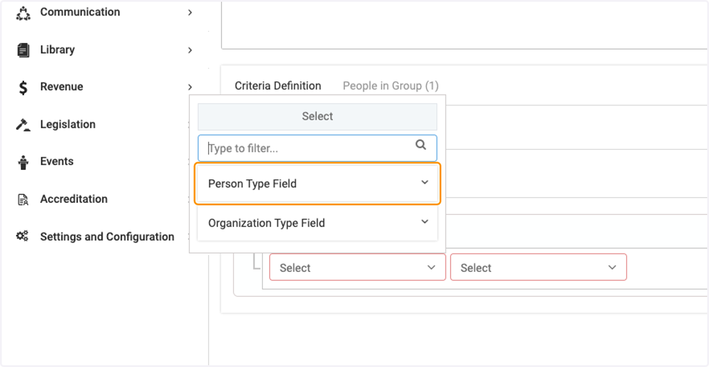Expand the Person Type Field chevron

click(x=424, y=182)
